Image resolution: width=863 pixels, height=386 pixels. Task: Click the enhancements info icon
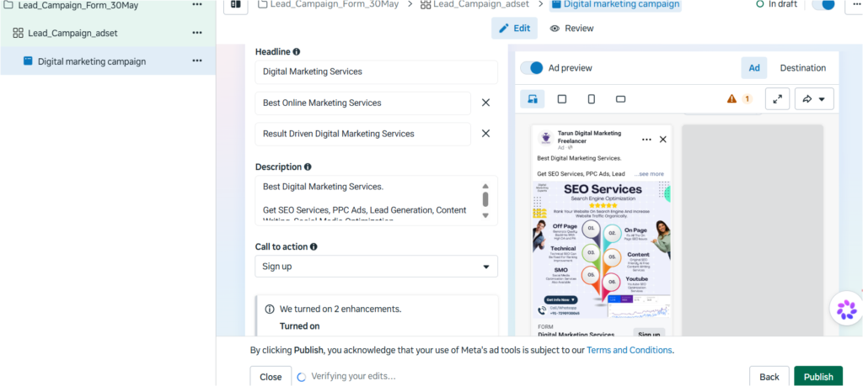click(x=270, y=309)
